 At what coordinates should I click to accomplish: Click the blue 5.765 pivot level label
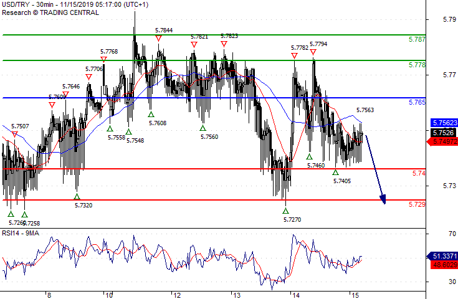(417, 102)
